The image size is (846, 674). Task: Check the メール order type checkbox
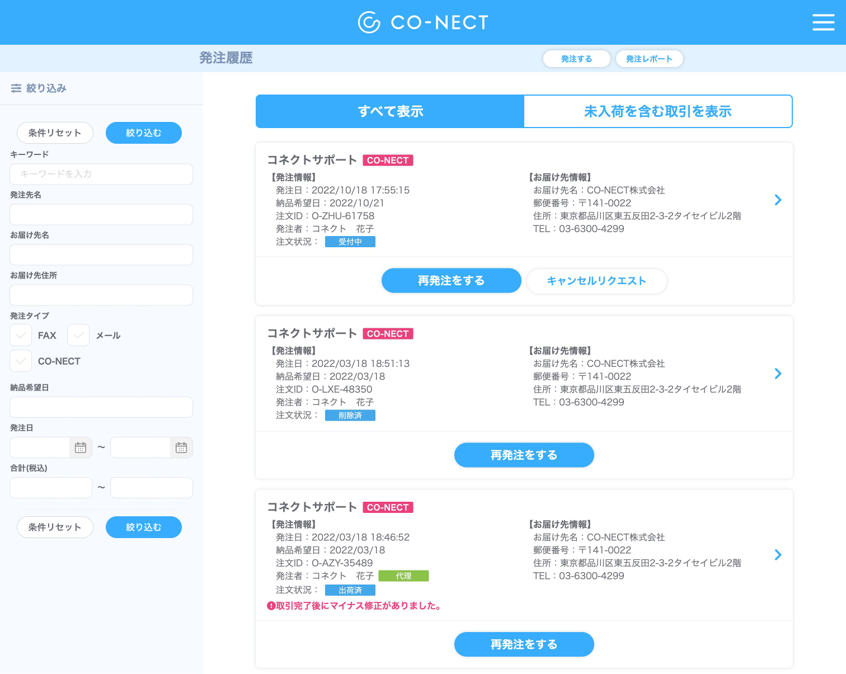78,336
